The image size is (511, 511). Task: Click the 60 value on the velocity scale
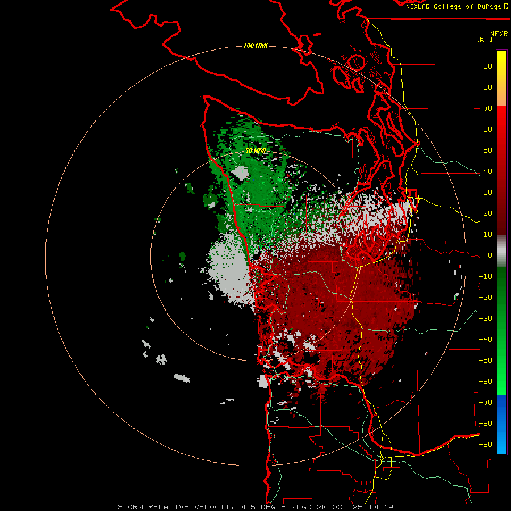click(488, 129)
